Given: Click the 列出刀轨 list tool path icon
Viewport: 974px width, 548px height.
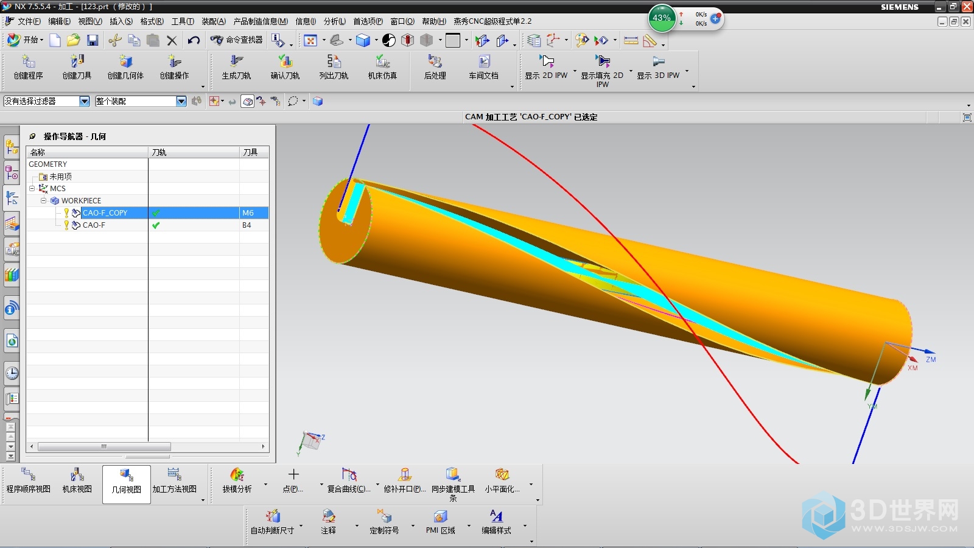Looking at the screenshot, I should [334, 61].
